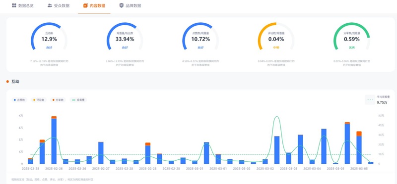Click the green 优秀 rating label
This screenshot has width=397, height=184.
[352, 47]
